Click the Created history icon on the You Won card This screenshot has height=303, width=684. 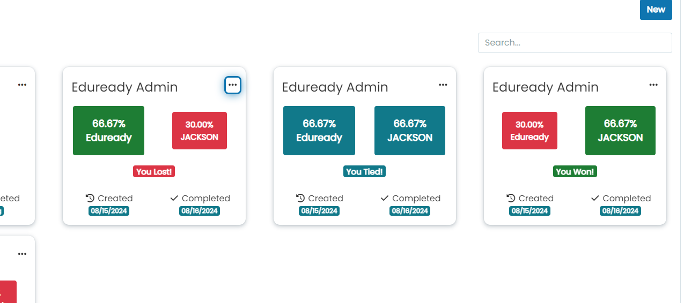coord(511,198)
